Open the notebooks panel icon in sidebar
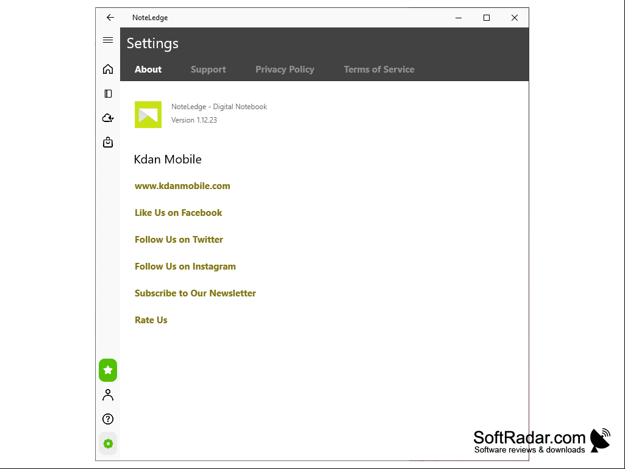 108,93
